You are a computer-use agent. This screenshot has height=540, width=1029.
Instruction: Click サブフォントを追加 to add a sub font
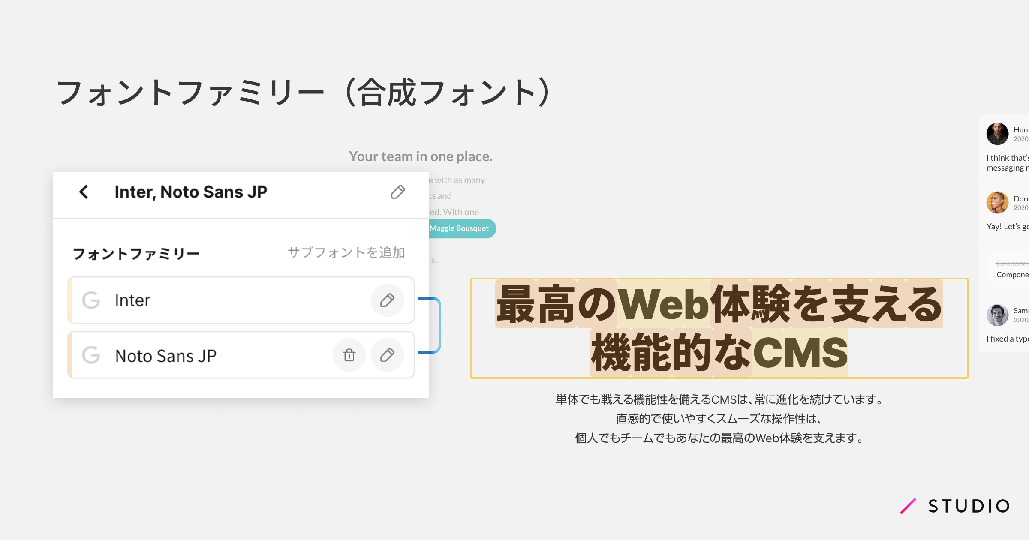click(x=346, y=252)
